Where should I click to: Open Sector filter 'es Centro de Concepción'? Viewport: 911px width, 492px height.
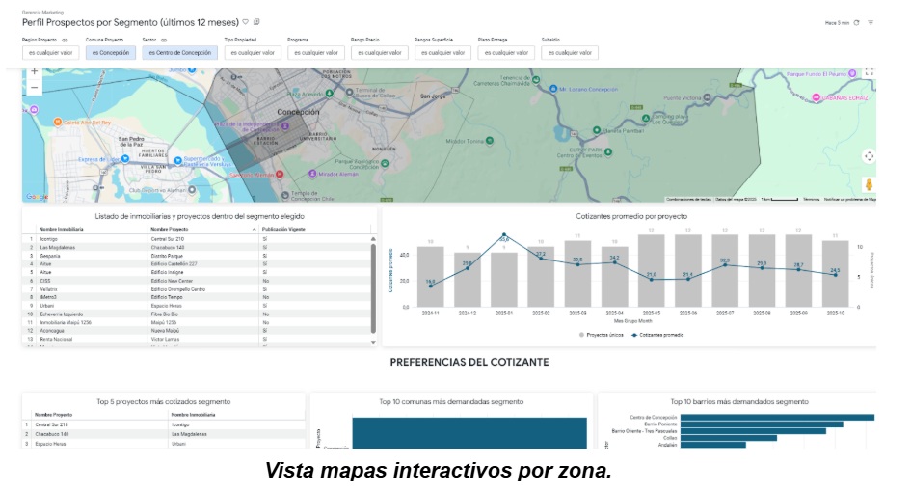(180, 53)
